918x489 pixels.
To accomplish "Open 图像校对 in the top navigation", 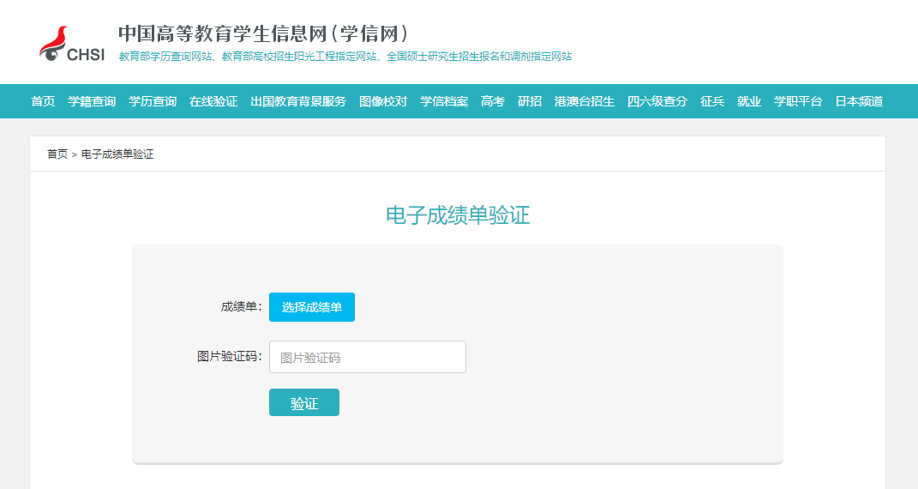I will (383, 101).
